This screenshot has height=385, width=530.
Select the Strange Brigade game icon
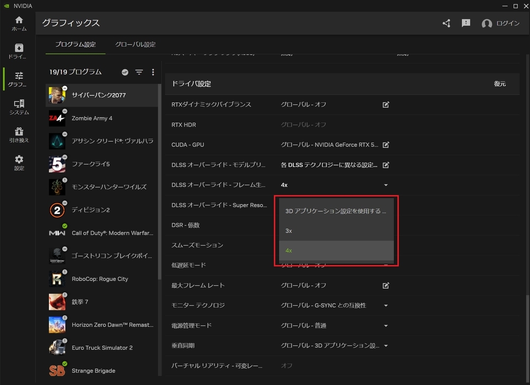[x=57, y=370]
